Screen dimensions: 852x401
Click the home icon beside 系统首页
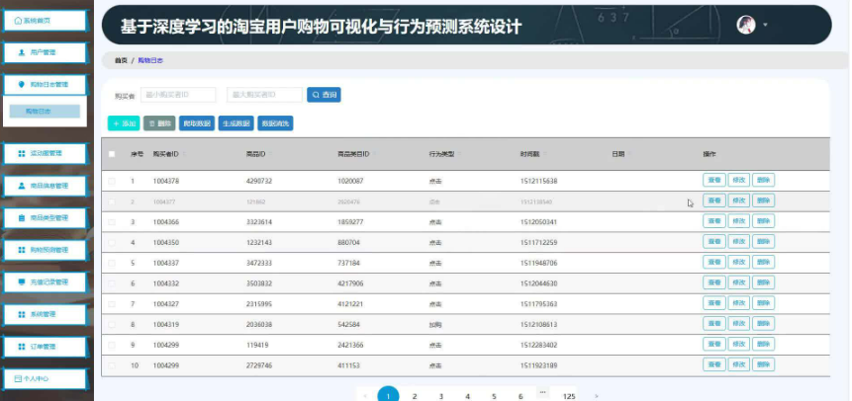click(18, 21)
